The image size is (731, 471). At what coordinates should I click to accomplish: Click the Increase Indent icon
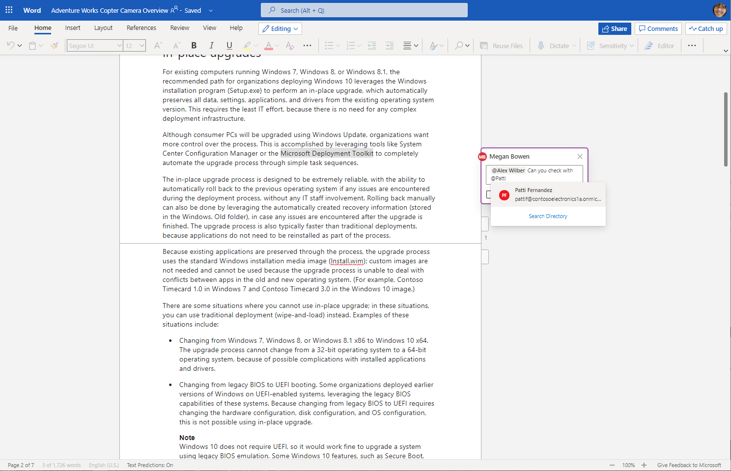(x=390, y=46)
